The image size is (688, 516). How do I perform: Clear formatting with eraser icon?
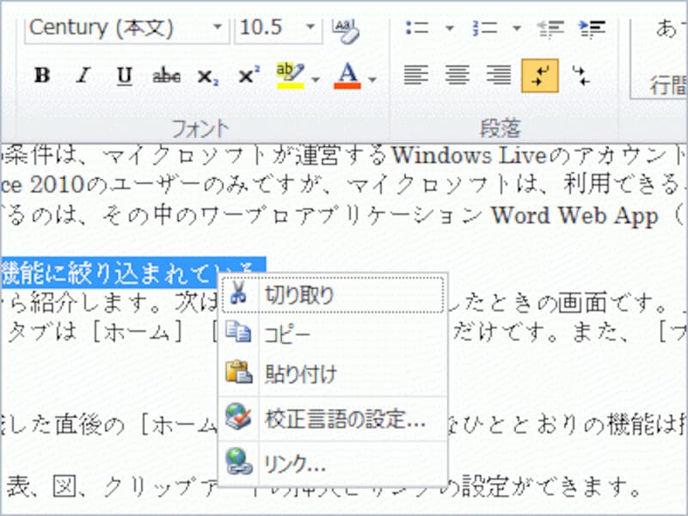[x=346, y=30]
